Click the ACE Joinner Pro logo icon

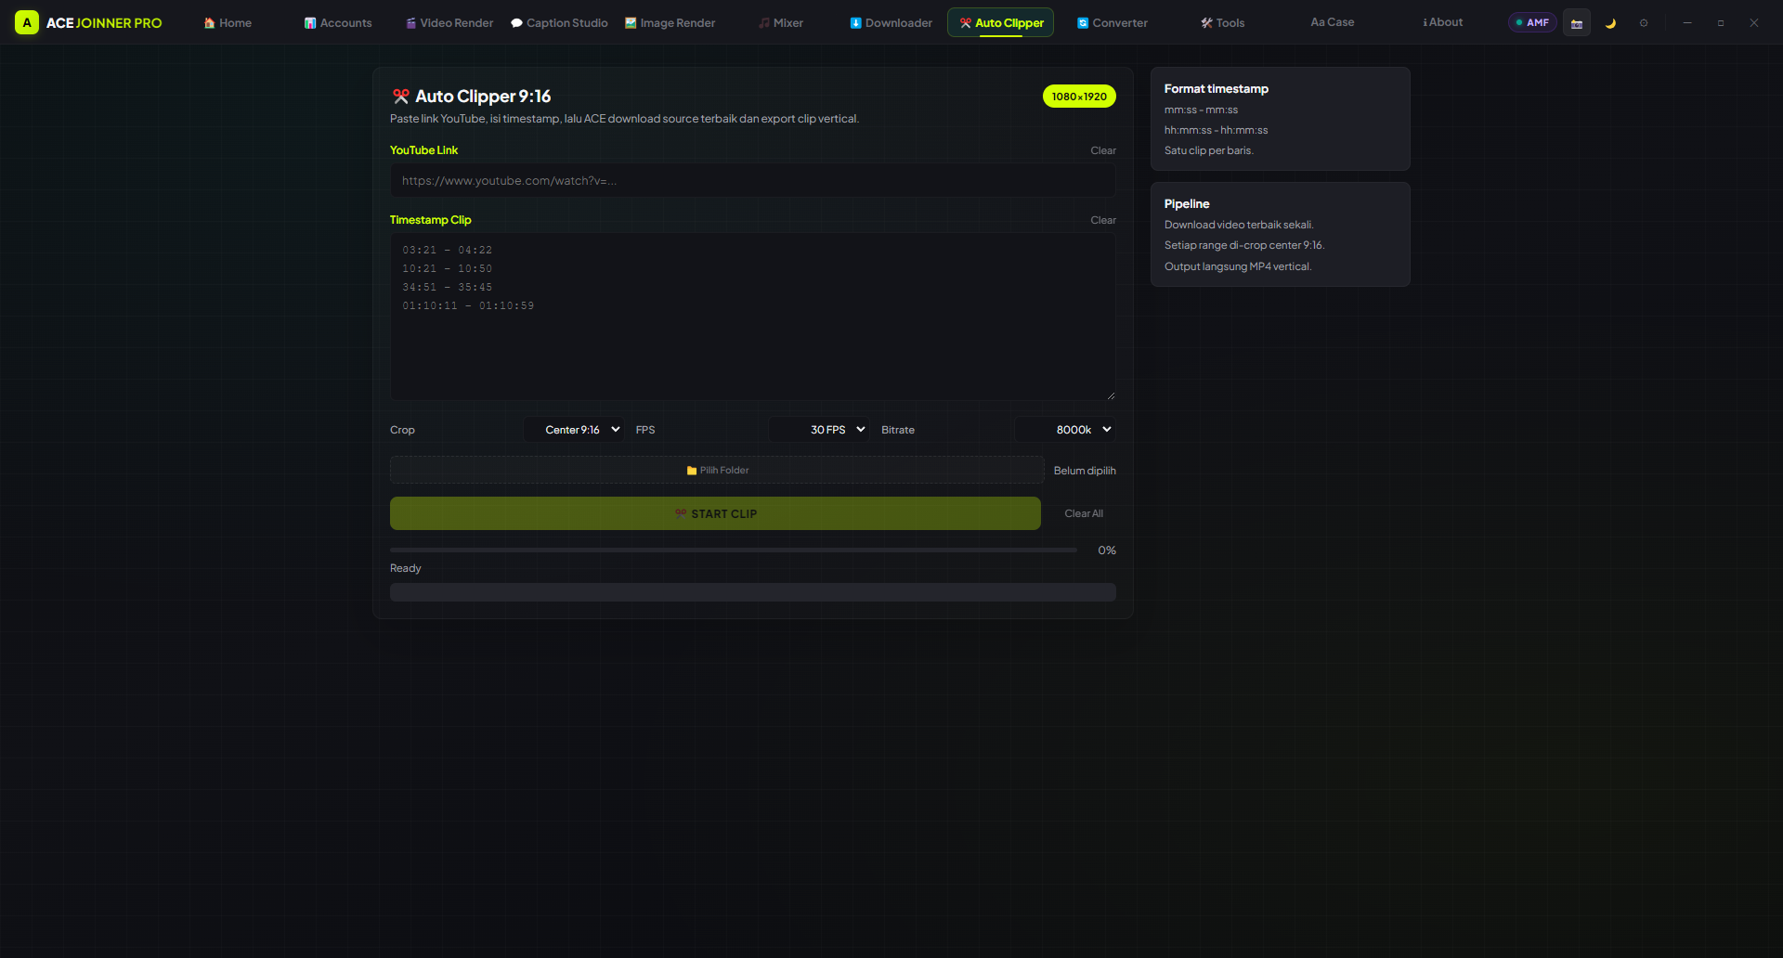coord(27,22)
